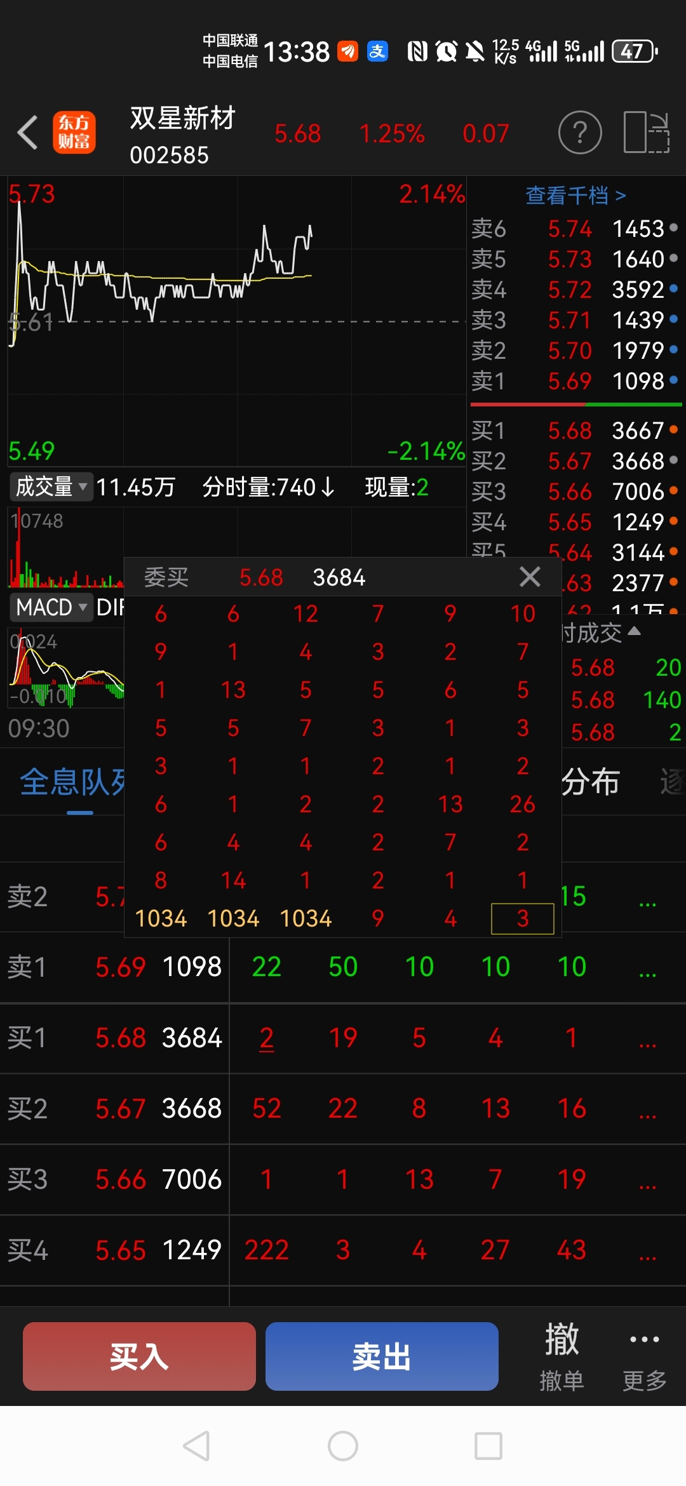Image resolution: width=686 pixels, height=1486 pixels.
Task: Switch to the 分布 tab
Action: (590, 782)
